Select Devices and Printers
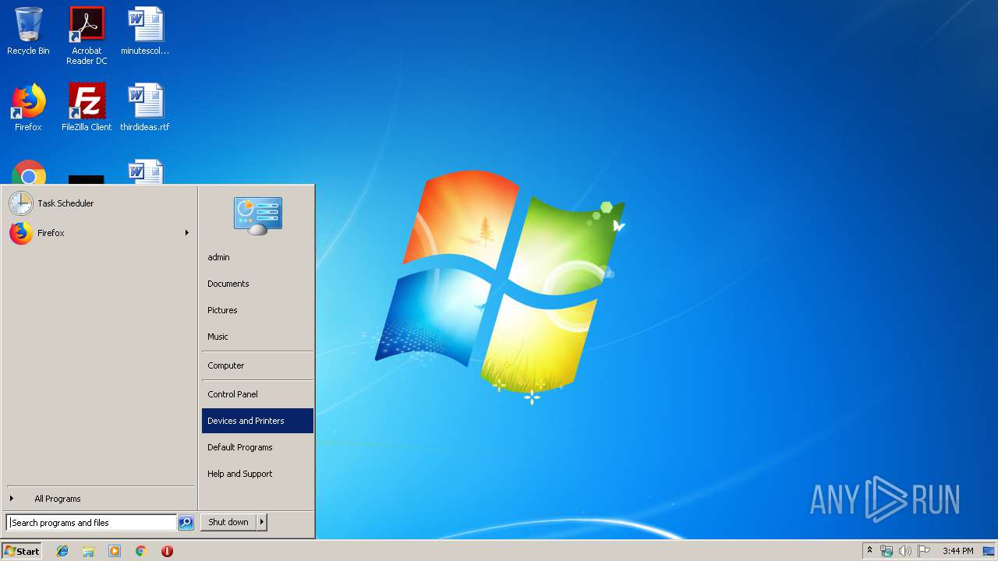998x561 pixels. 257,421
